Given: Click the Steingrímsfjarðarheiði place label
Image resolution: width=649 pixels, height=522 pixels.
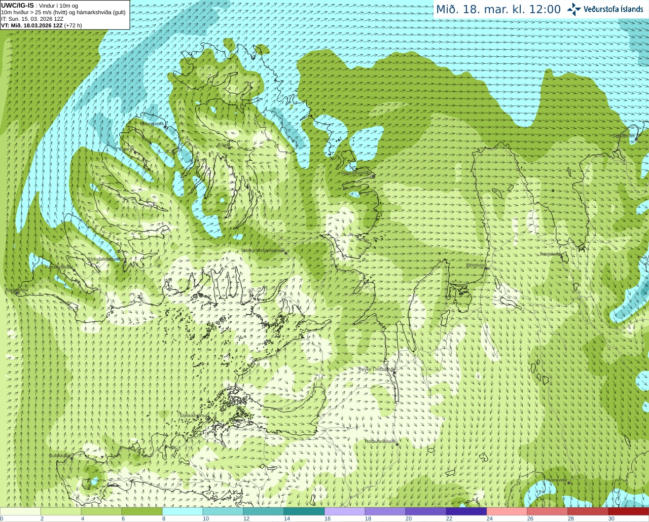Looking at the screenshot, I should 263,251.
